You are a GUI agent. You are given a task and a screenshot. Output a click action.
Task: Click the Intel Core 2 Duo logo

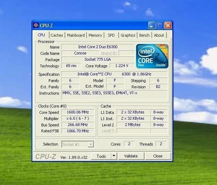click(x=152, y=56)
